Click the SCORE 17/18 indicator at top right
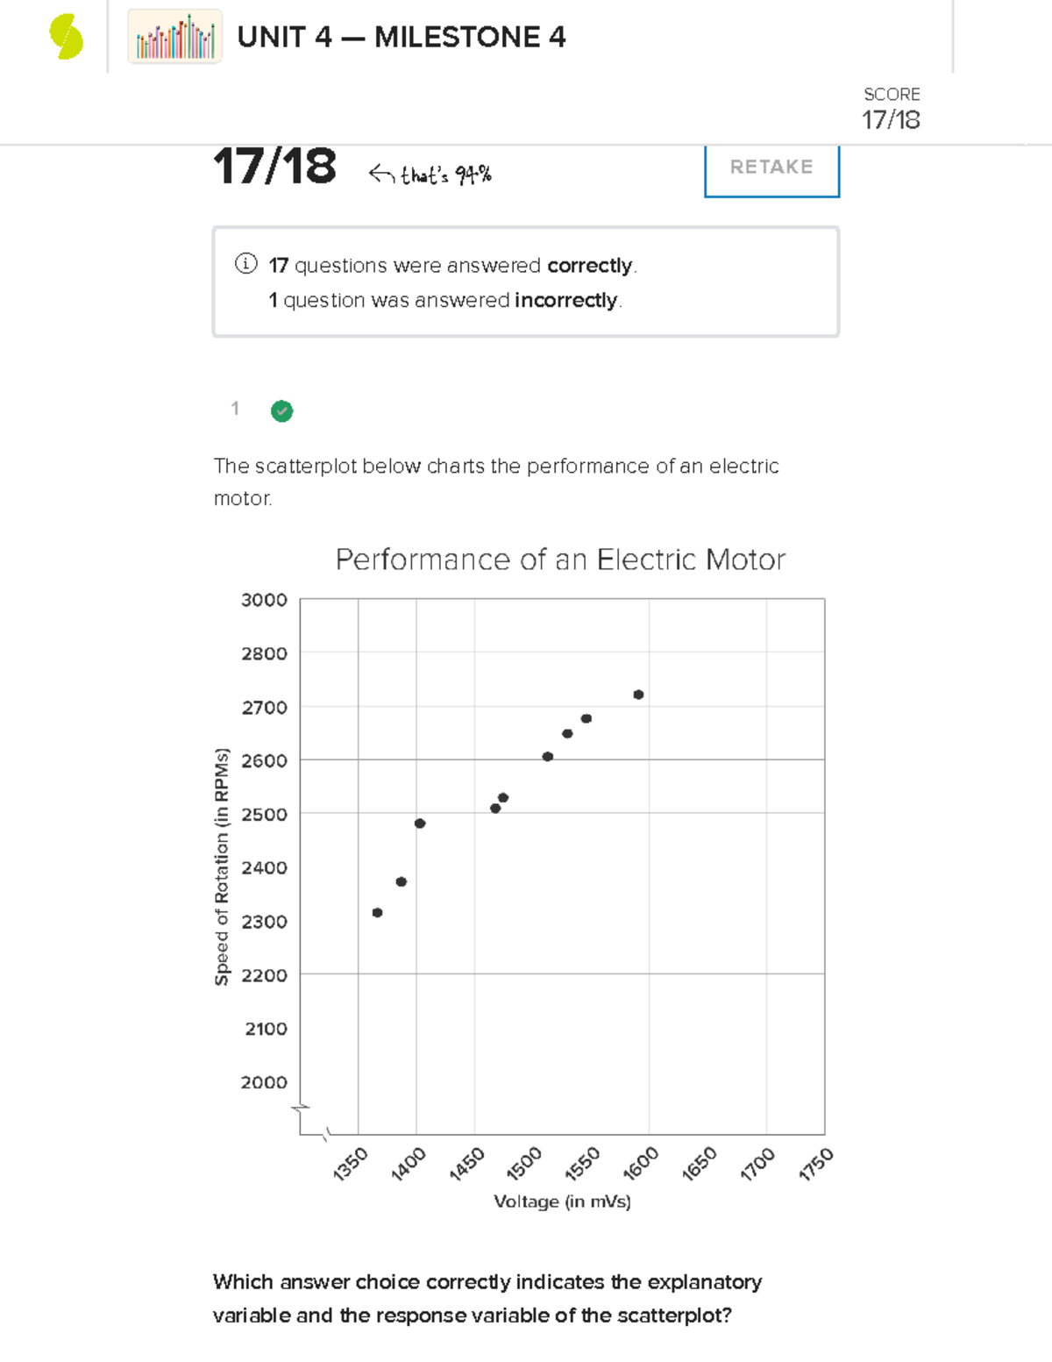This screenshot has width=1052, height=1362. [891, 110]
